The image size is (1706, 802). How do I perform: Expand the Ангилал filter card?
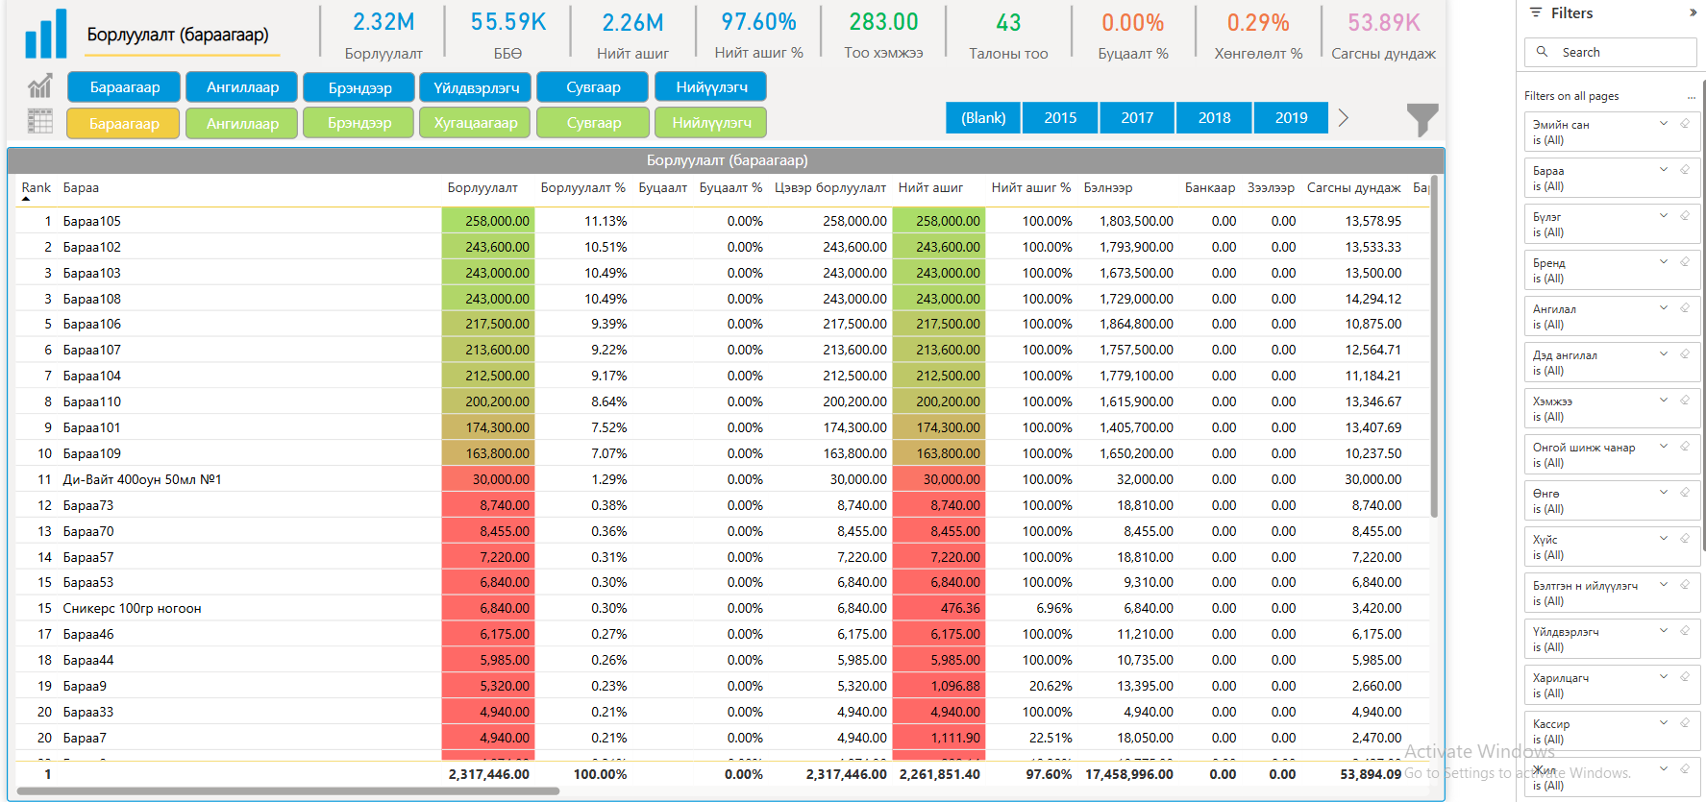coord(1664,307)
